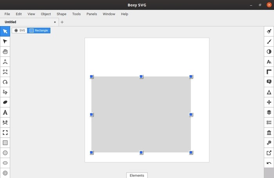The image size is (274, 178).
Task: Open the Object menu
Action: coord(46,14)
